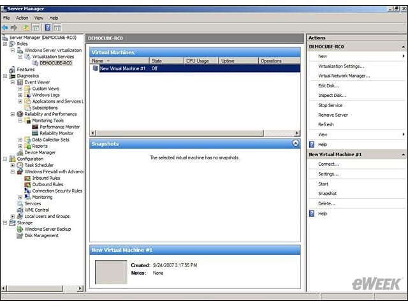Click the tree pane scroll right arrow
This screenshot has width=408, height=306.
[80, 288]
